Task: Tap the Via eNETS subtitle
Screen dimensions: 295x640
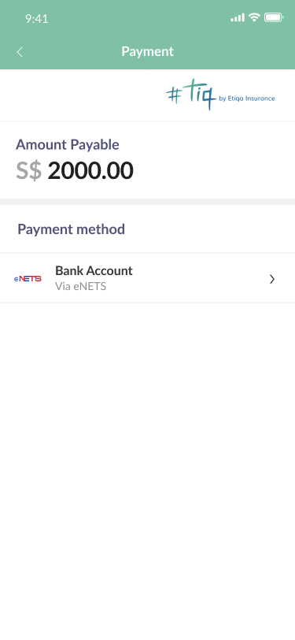Action: click(81, 287)
